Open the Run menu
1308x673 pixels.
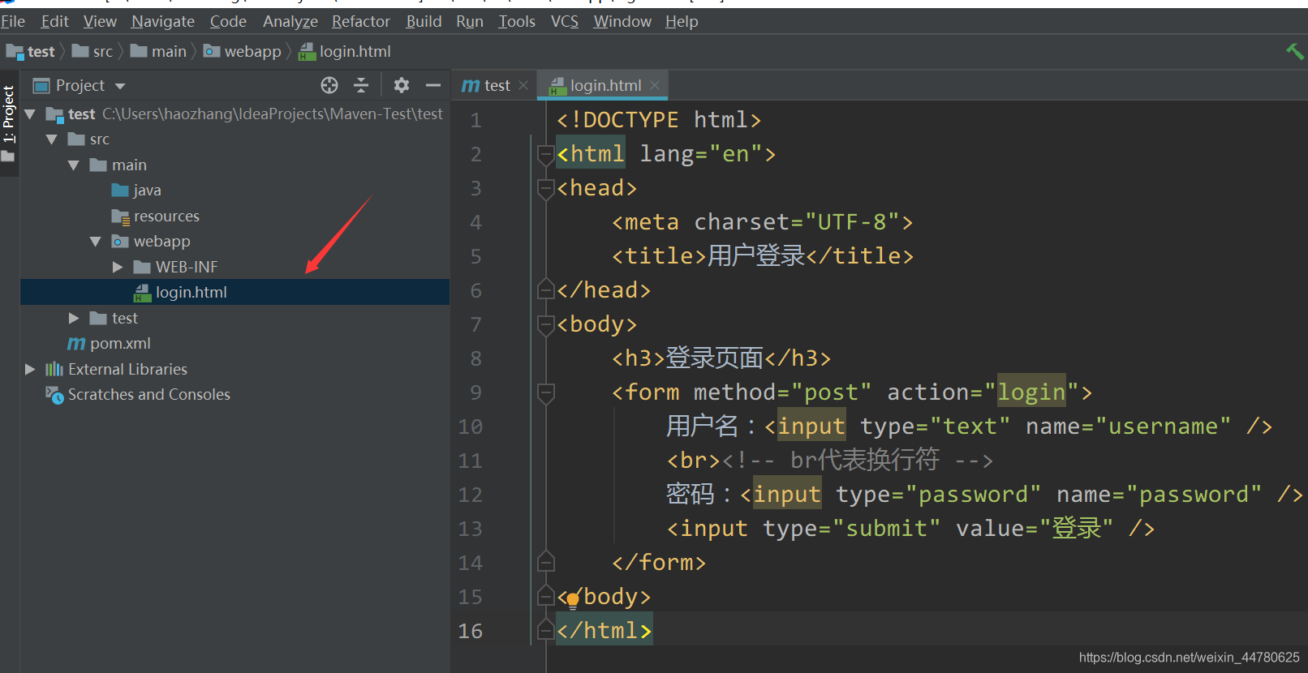470,21
